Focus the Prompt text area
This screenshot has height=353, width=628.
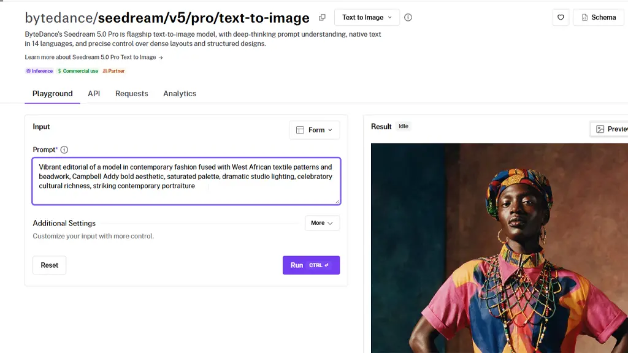click(186, 181)
